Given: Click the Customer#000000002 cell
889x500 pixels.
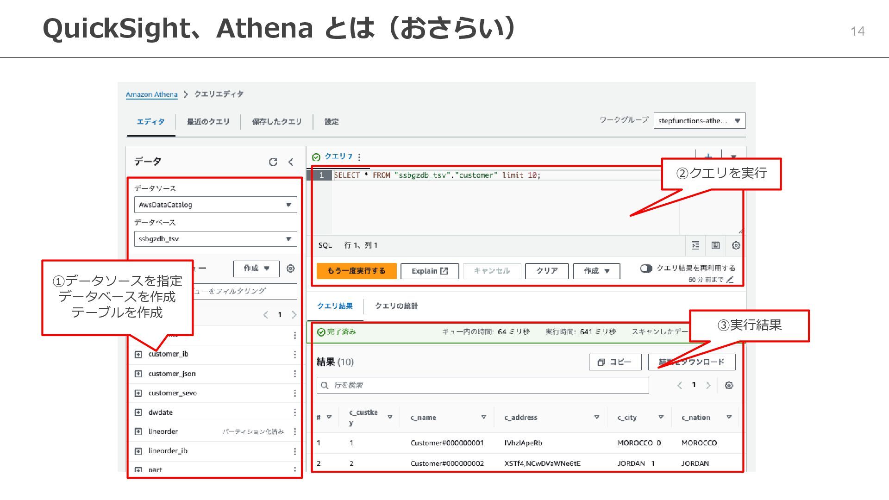Looking at the screenshot, I should pyautogui.click(x=447, y=463).
